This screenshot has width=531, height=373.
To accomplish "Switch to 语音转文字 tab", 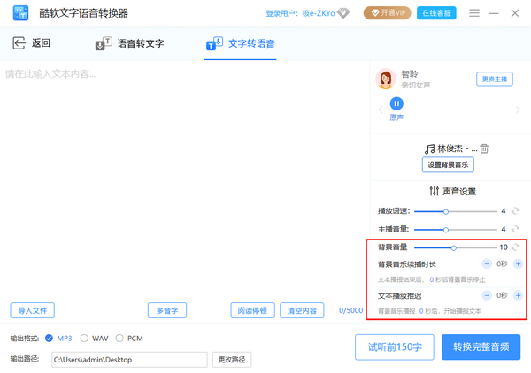I will coord(129,43).
